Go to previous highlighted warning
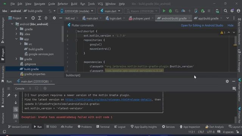Screen dimensions: 242x136 click(229, 32)
